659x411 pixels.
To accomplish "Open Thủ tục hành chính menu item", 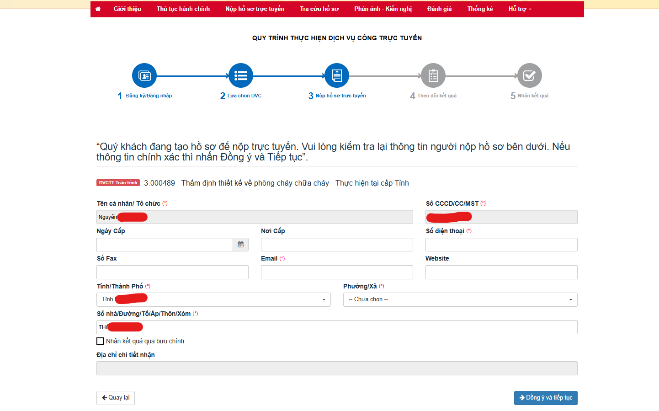I will point(183,9).
